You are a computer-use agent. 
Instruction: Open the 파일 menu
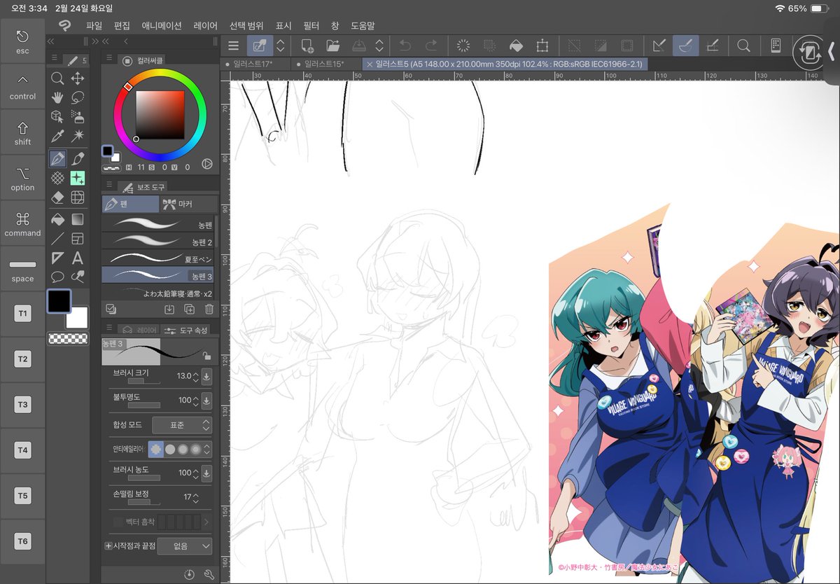click(x=94, y=26)
